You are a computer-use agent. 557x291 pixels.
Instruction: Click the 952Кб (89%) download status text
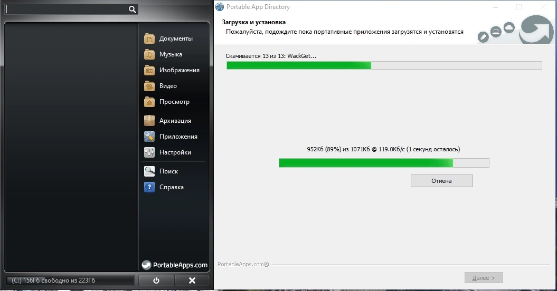pyautogui.click(x=383, y=149)
